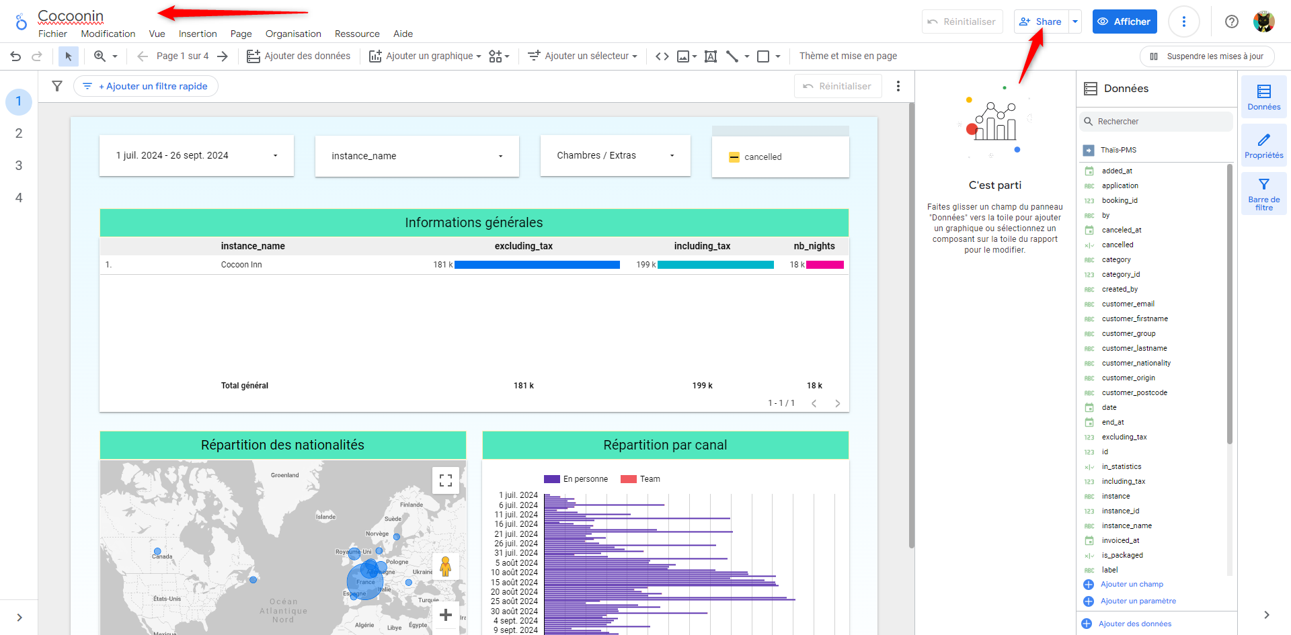1291x635 pixels.
Task: Go to previous table results page
Action: coord(814,403)
